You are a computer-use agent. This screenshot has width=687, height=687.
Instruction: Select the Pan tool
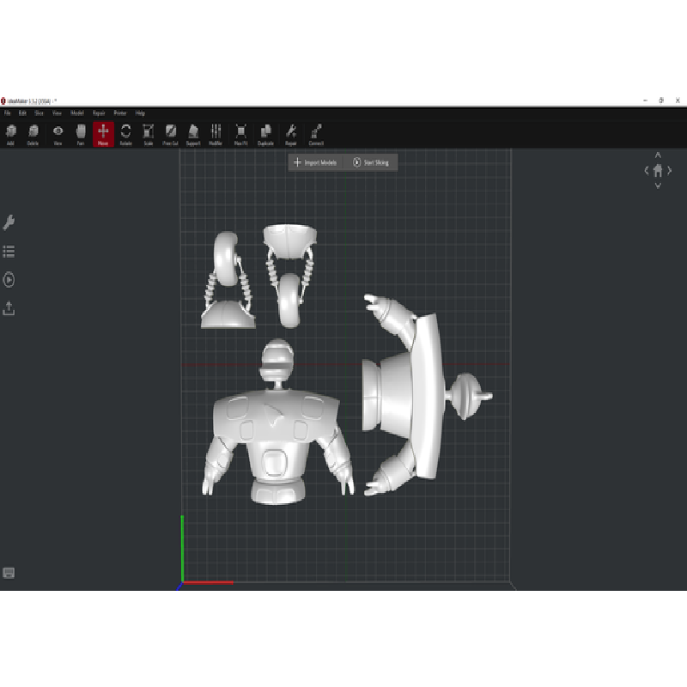click(x=81, y=133)
